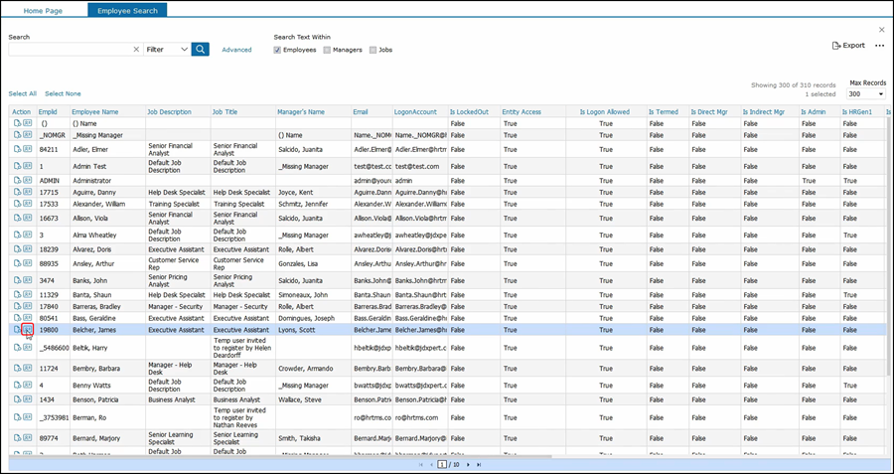This screenshot has width=894, height=474.
Task: Go to next page in pager
Action: click(468, 464)
